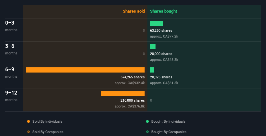Image resolution: width=266 pixels, height=136 pixels.
Task: Click the 20,325 shares bought green bar
Action: [x=152, y=70]
